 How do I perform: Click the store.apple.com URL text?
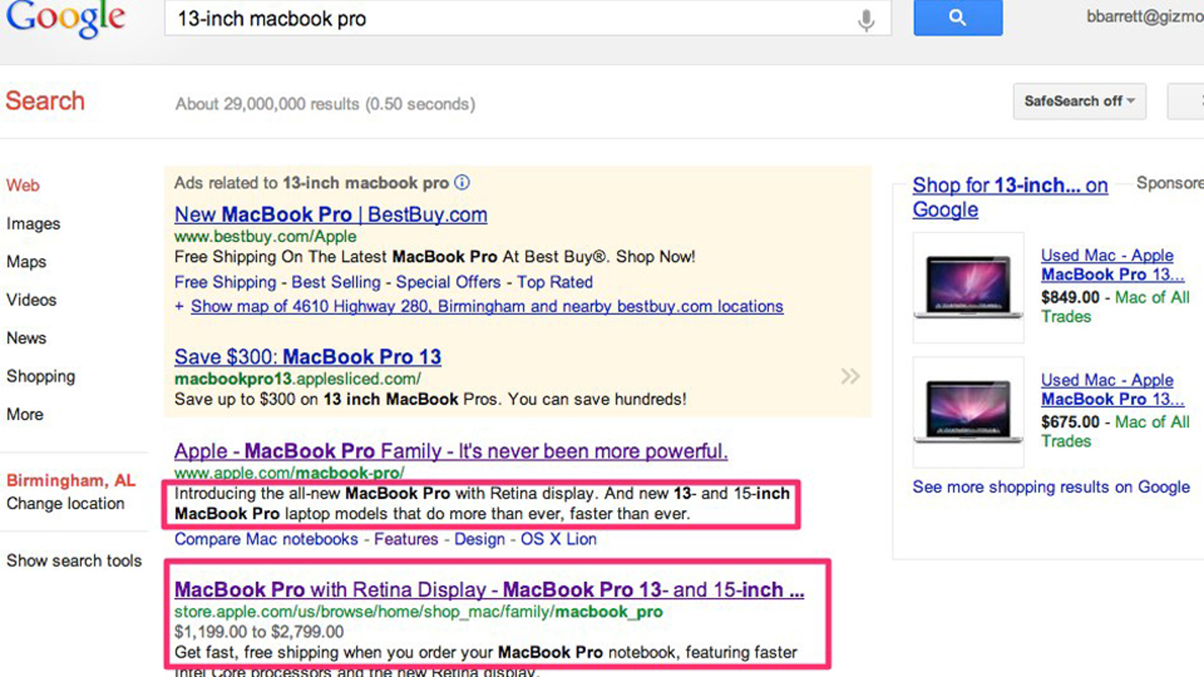(x=418, y=612)
